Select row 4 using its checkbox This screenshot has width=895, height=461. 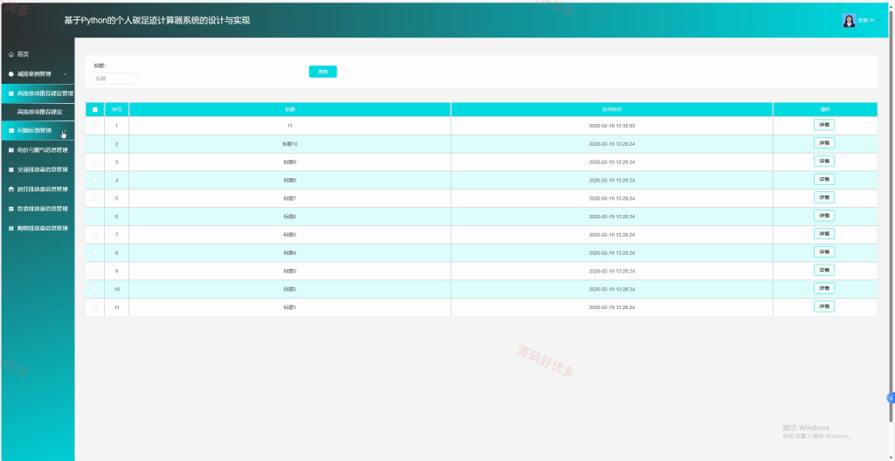(95, 180)
